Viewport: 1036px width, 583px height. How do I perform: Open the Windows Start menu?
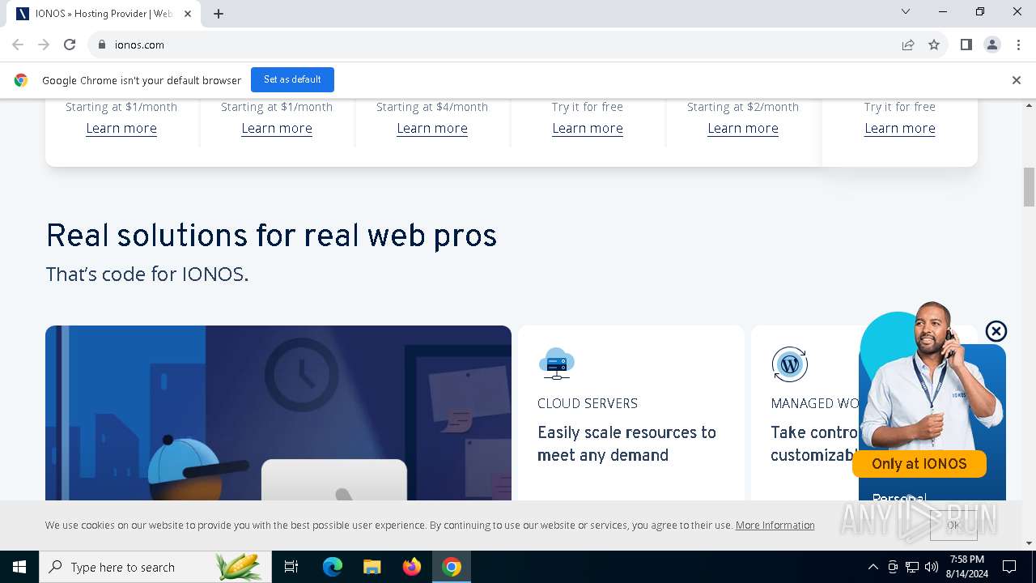pyautogui.click(x=19, y=567)
